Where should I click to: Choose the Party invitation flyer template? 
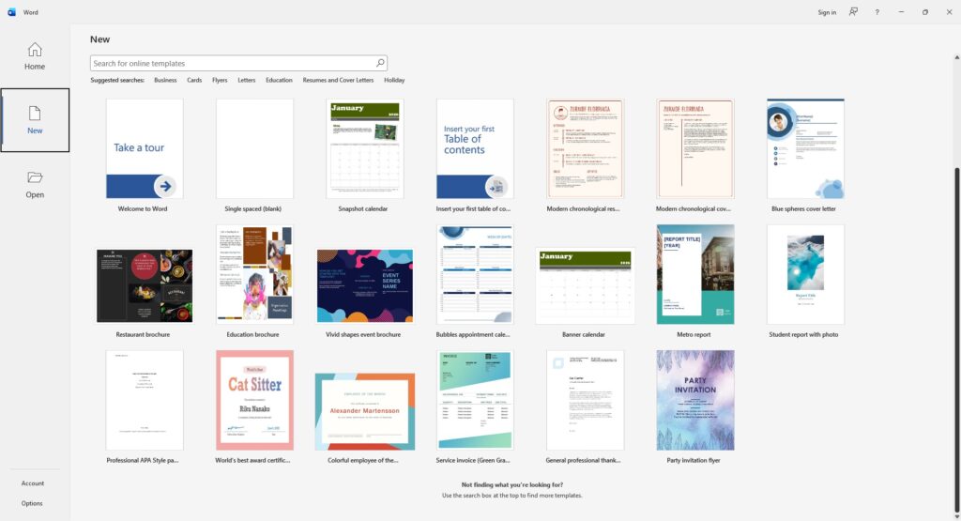pos(695,400)
